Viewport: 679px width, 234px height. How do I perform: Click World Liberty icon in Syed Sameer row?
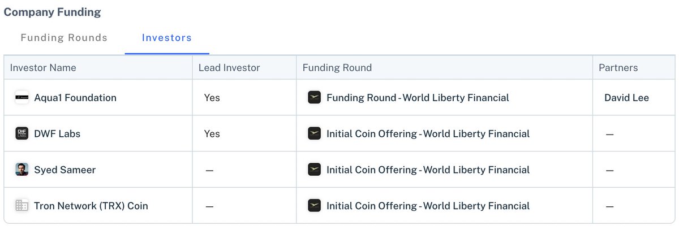coord(315,170)
